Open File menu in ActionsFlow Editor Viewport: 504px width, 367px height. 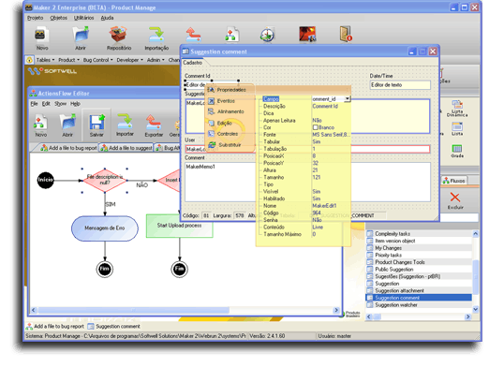[x=34, y=104]
